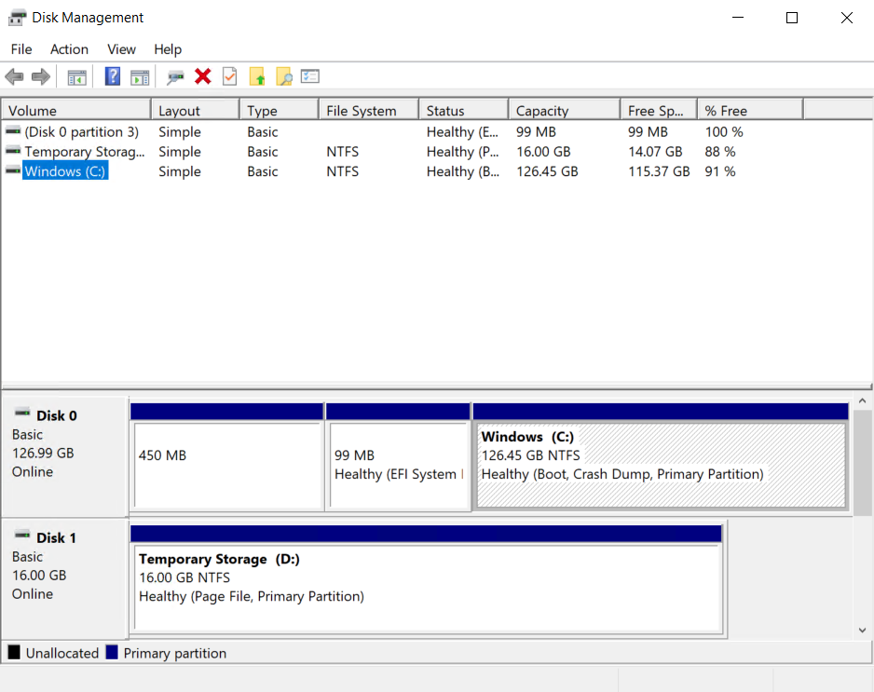Open the Action menu
The height and width of the screenshot is (692, 874).
[69, 49]
